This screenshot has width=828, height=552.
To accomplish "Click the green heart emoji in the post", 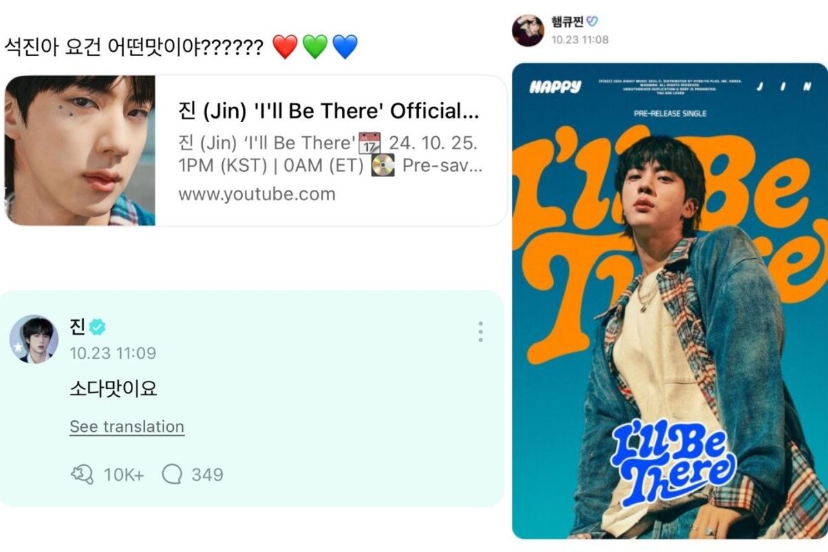I will pos(315,47).
